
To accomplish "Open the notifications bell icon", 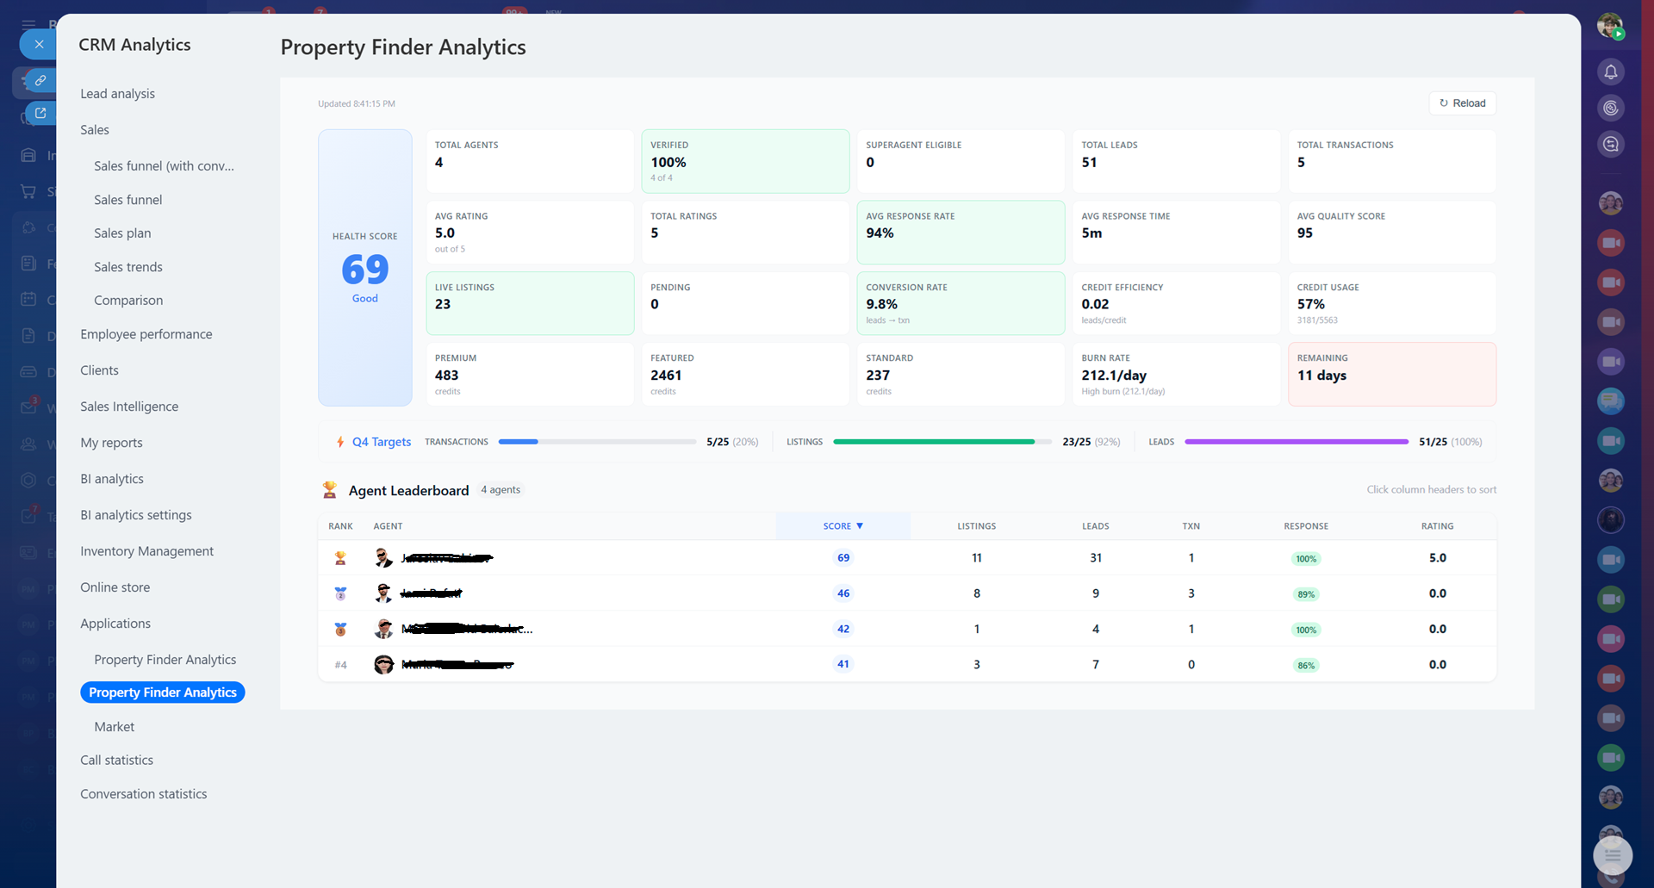I will 1610,71.
